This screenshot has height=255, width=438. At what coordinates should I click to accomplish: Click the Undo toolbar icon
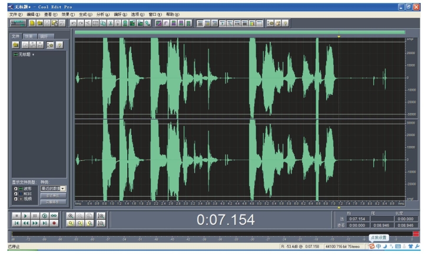(x=73, y=23)
